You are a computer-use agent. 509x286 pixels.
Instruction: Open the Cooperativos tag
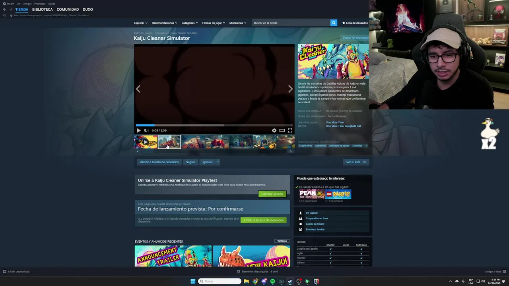305,146
